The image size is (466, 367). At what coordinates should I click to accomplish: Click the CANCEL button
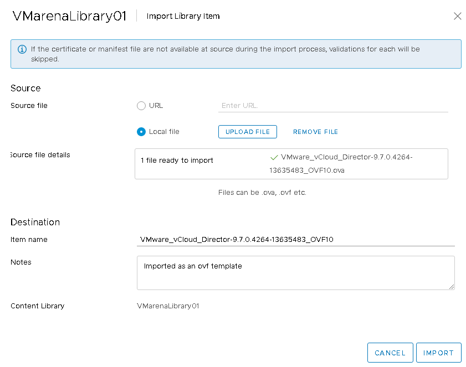tap(390, 353)
